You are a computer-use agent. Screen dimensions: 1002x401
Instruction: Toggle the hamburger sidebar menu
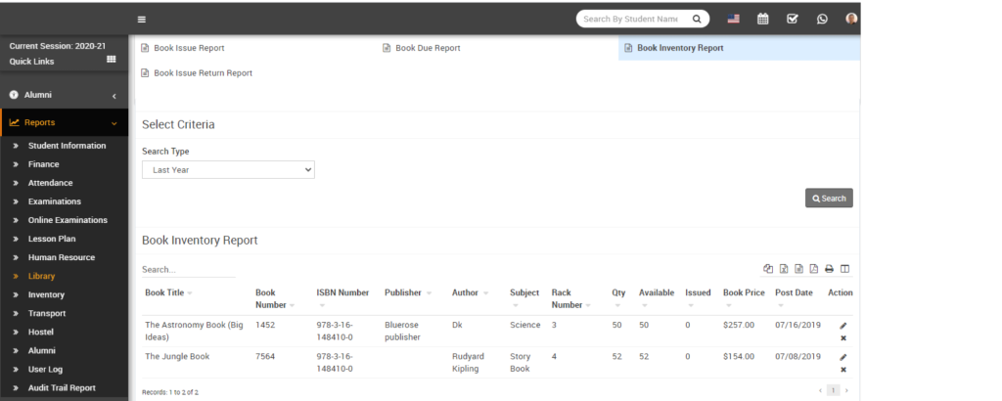pos(142,19)
